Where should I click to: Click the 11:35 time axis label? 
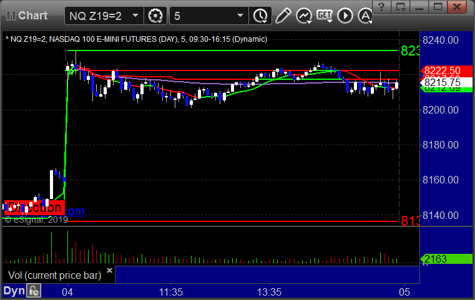click(x=171, y=292)
